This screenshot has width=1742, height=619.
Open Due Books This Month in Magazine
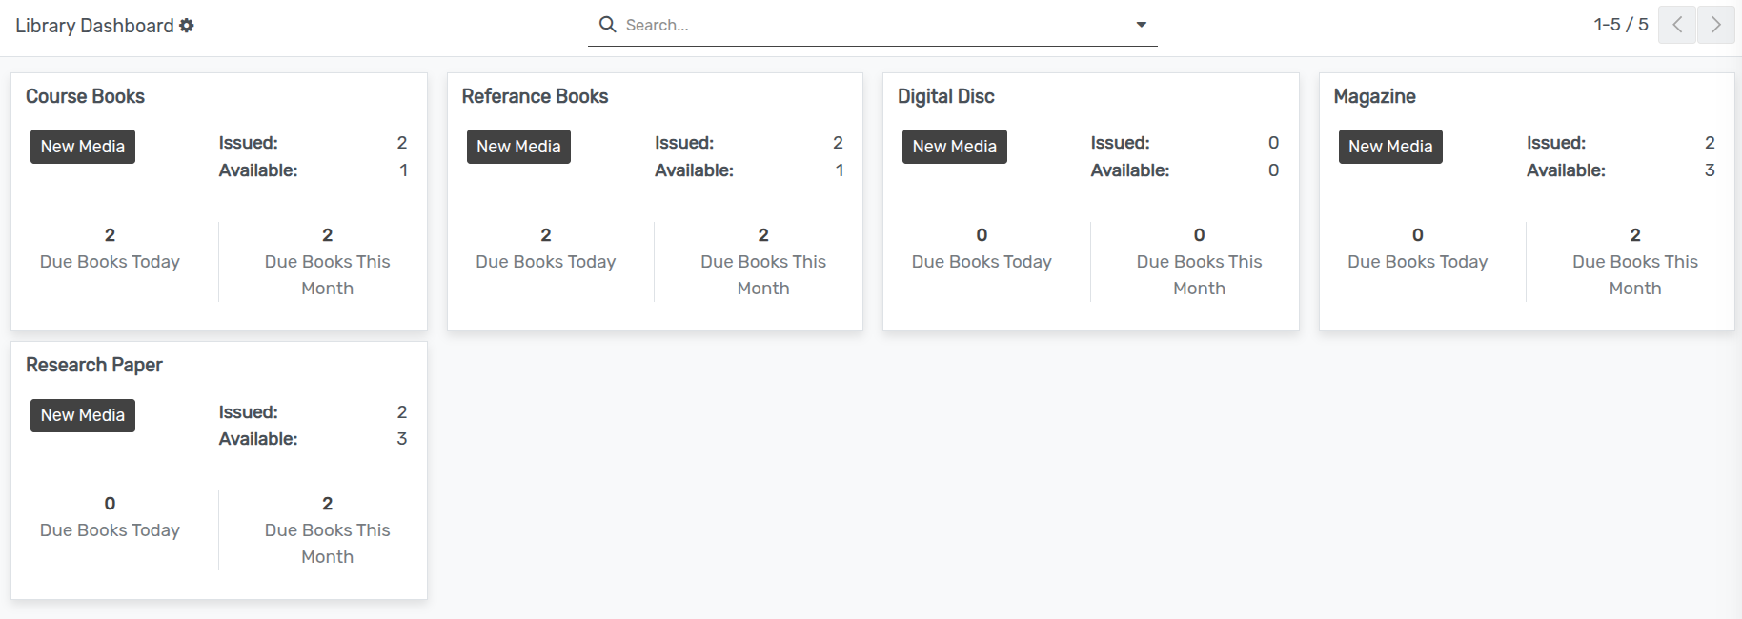[x=1635, y=262]
